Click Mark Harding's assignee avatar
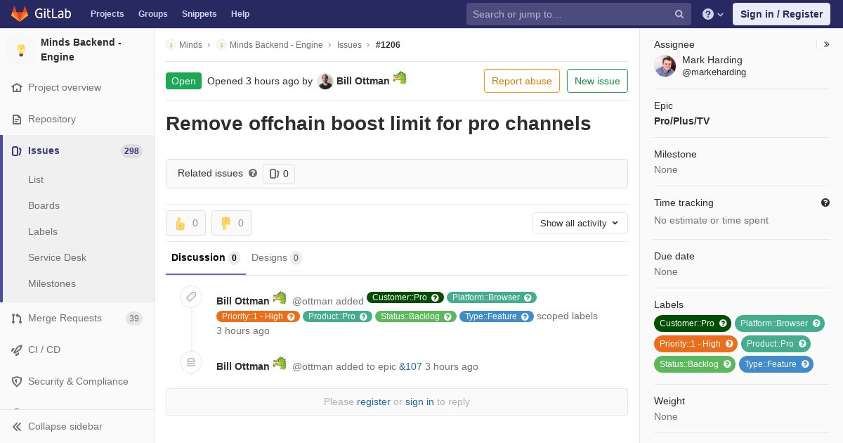 pyautogui.click(x=665, y=66)
